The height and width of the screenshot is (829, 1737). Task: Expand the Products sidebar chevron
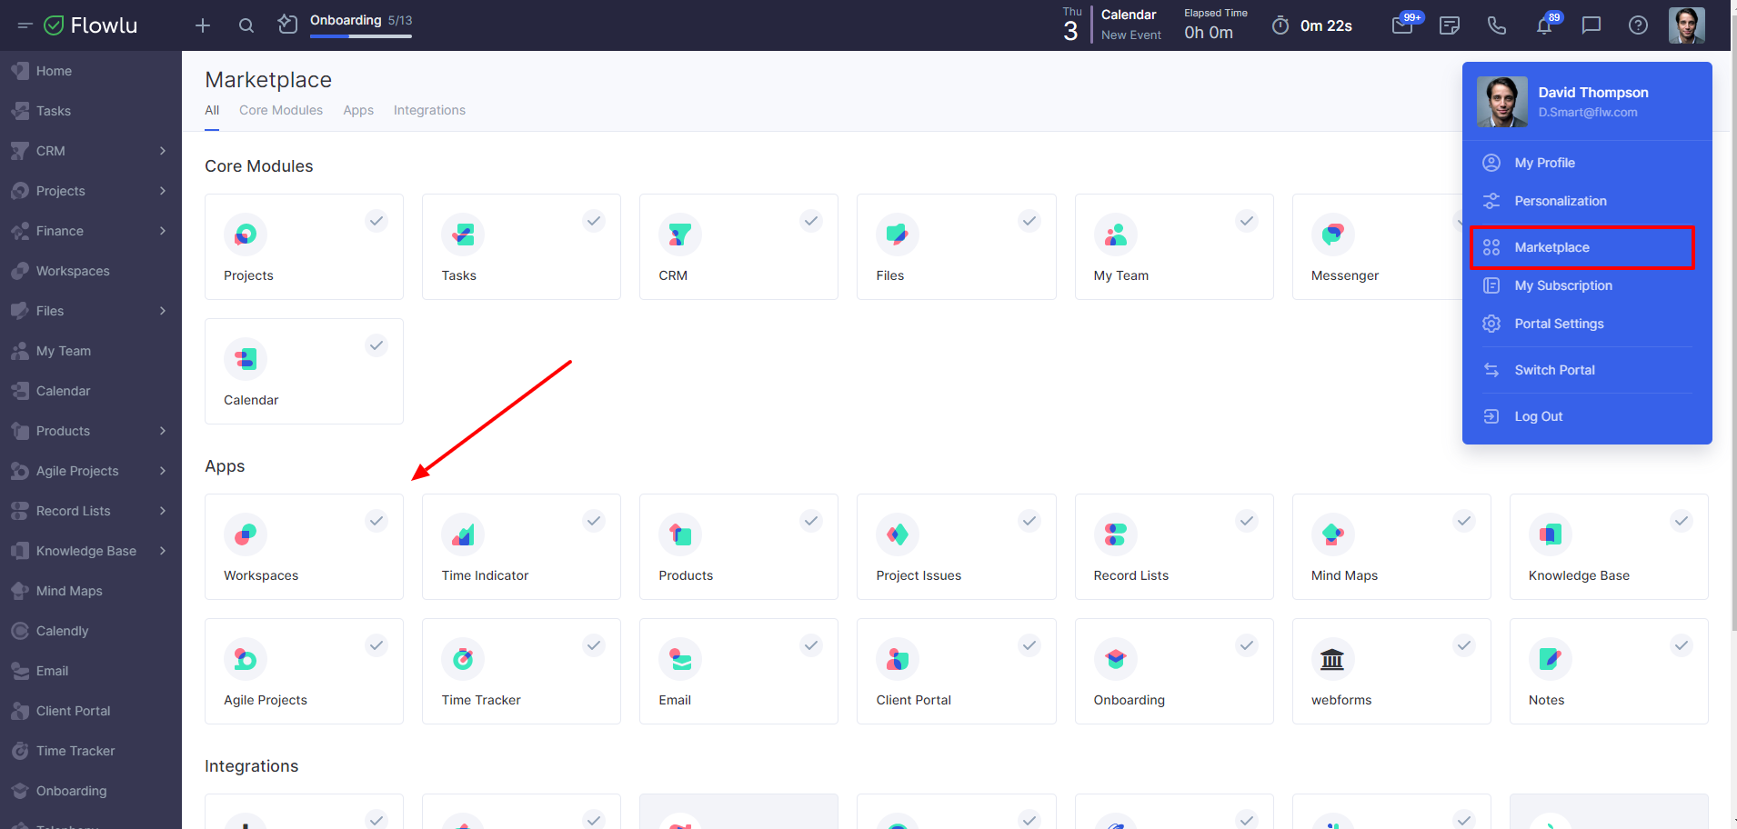tap(163, 431)
